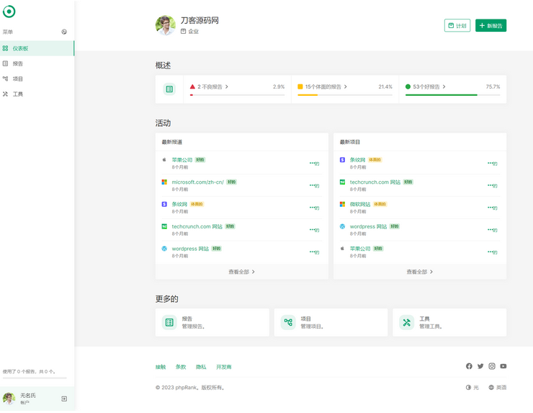Click the YouTube footer icon
Screen dimensions: 533x413
(x=503, y=366)
